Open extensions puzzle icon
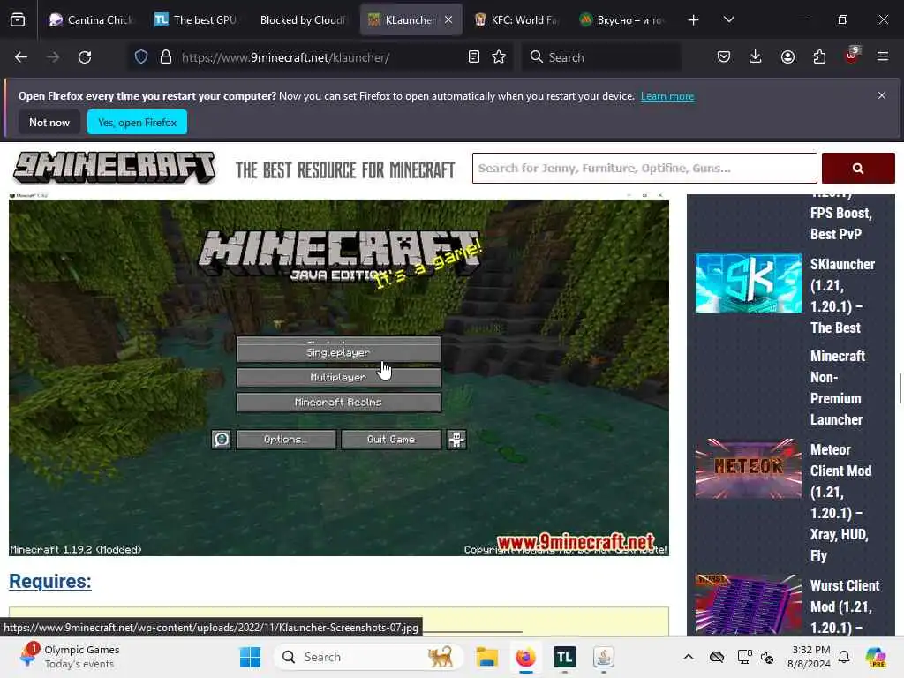Viewport: 904px width, 678px height. pos(820,57)
